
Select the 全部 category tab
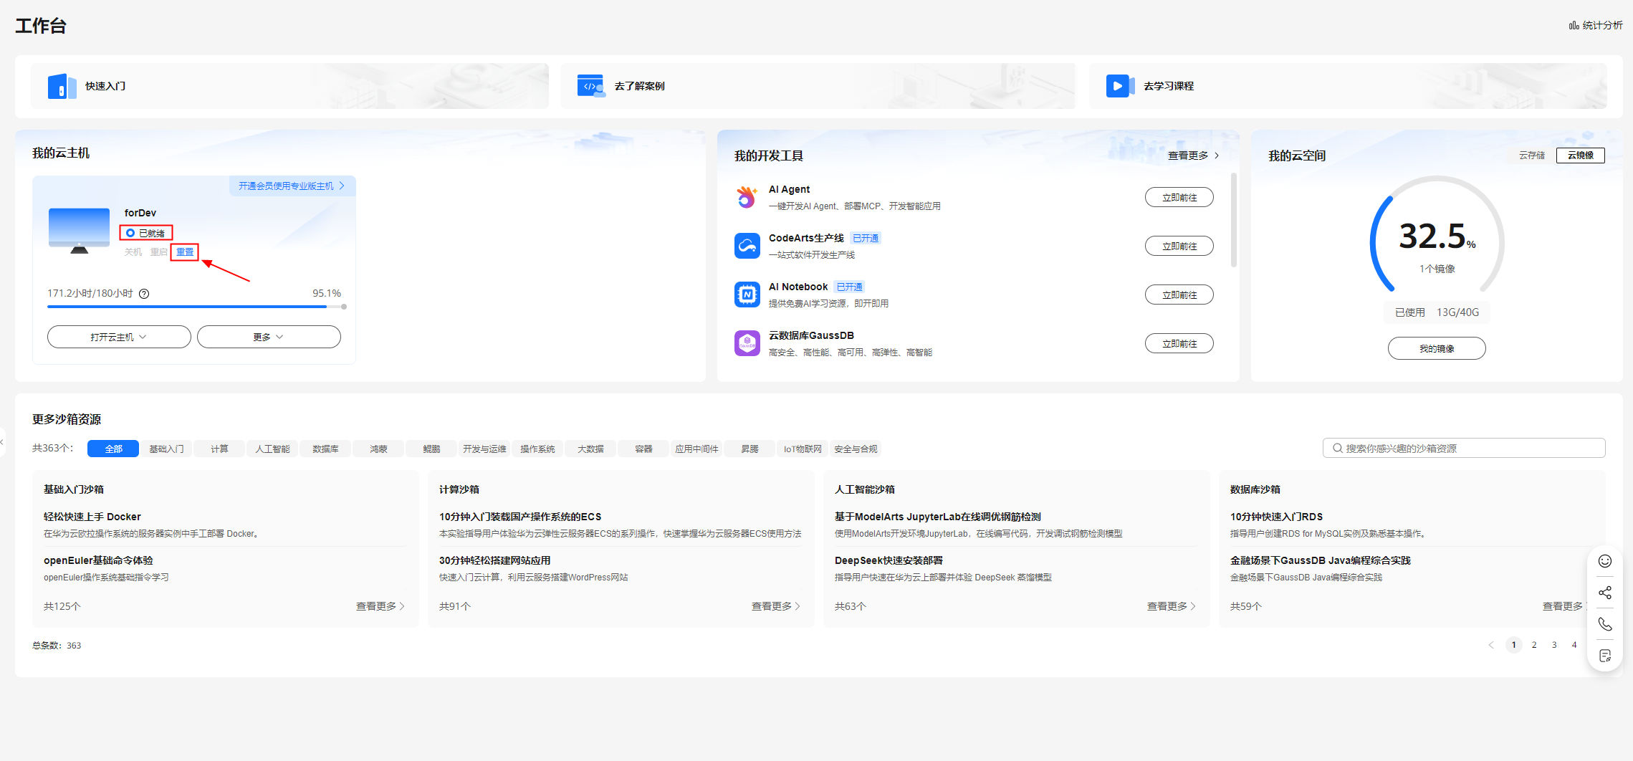click(x=113, y=449)
